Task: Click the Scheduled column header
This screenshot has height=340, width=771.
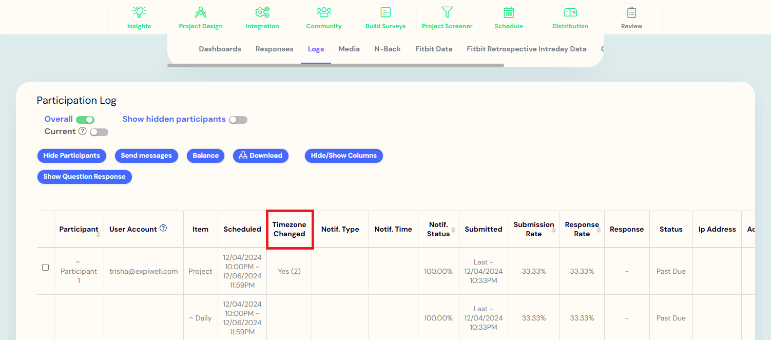Action: [242, 229]
